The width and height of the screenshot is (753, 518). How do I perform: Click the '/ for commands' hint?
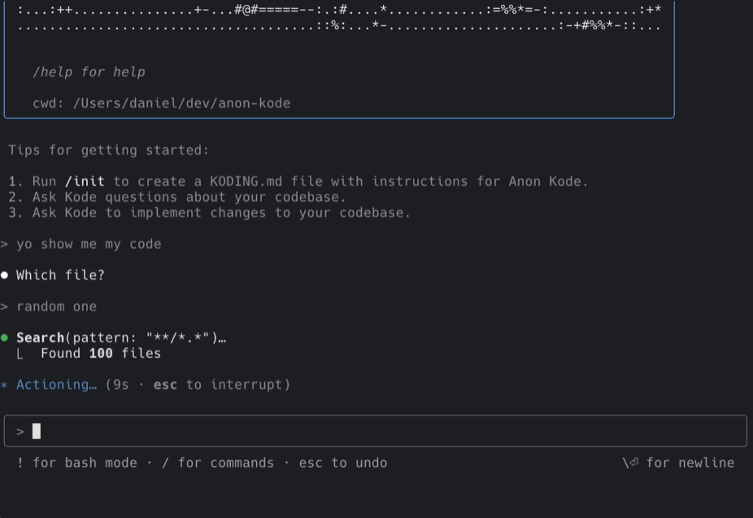[218, 463]
